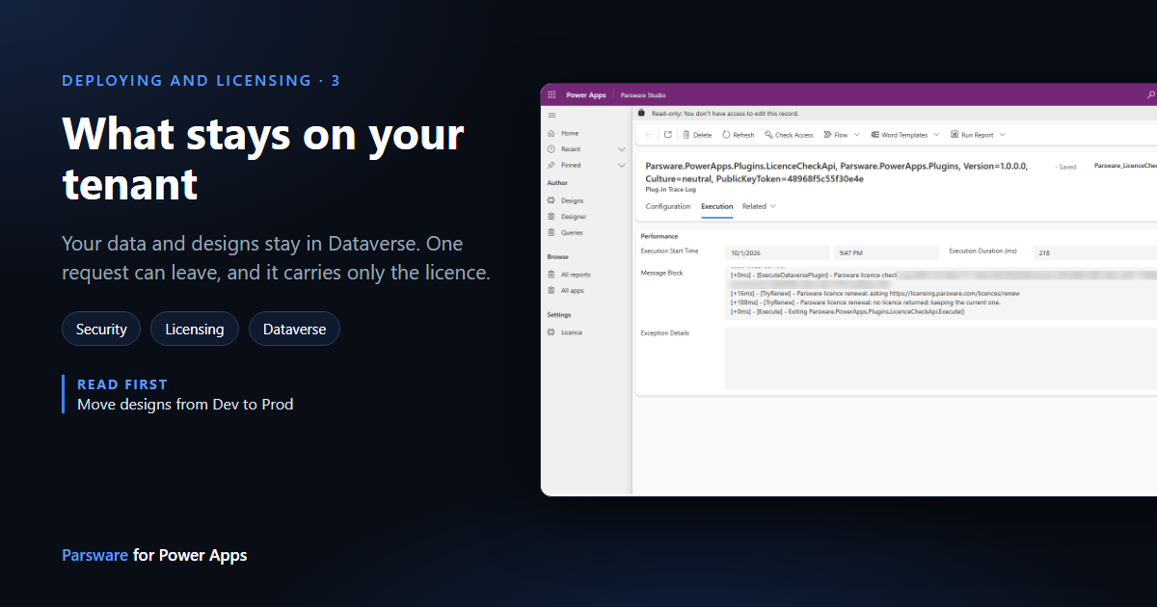The height and width of the screenshot is (607, 1157).
Task: Click the Recent clock icon
Action: (551, 149)
